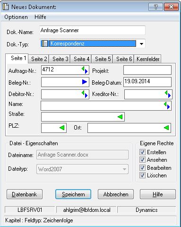Click the Beleg-Datum field 19.09.2014
The height and width of the screenshot is (227, 181).
point(147,82)
